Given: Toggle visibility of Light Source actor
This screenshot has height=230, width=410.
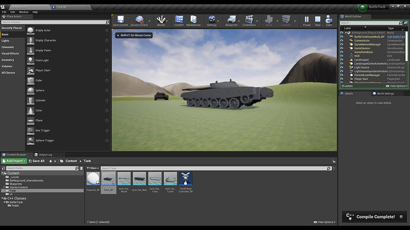Looking at the screenshot, I should pos(342,67).
